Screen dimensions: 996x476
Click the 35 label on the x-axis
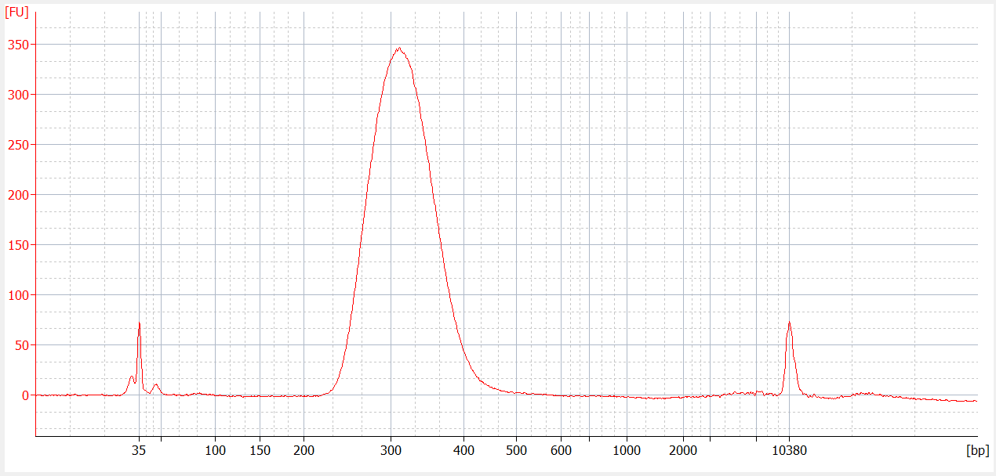(x=139, y=450)
